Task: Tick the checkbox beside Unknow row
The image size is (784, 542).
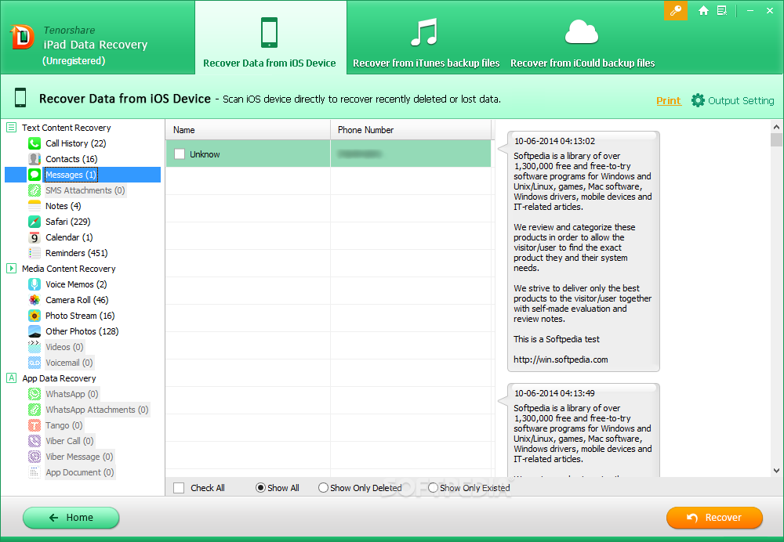Action: (x=180, y=154)
